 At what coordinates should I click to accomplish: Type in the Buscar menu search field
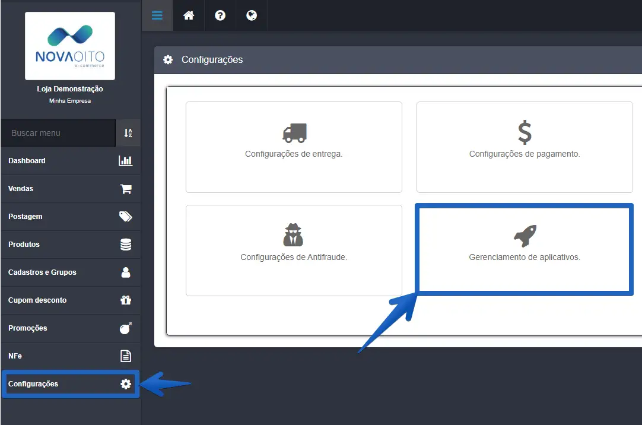(58, 133)
